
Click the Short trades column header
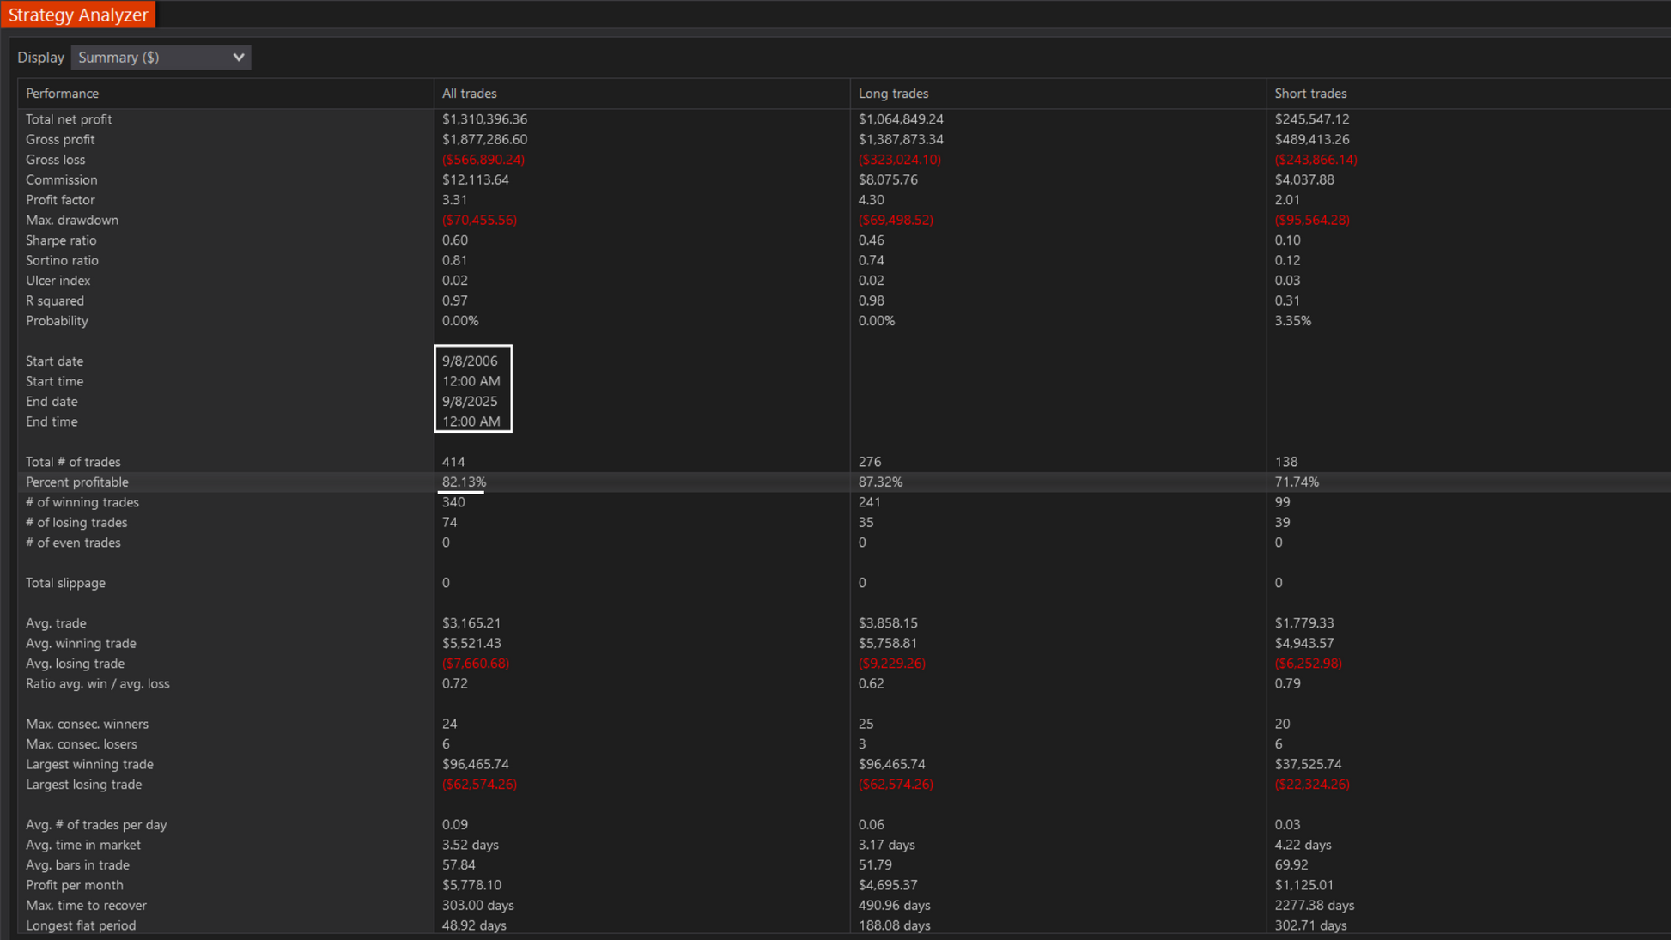(1309, 94)
